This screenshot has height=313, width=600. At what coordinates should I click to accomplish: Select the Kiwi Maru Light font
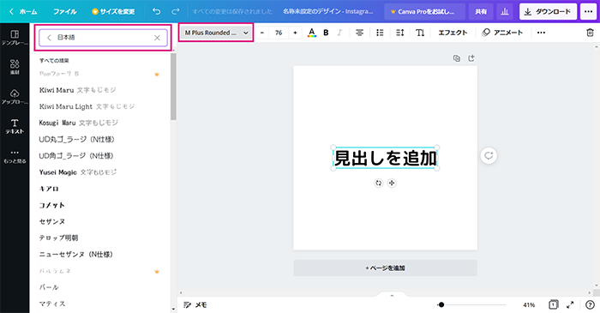pyautogui.click(x=87, y=106)
